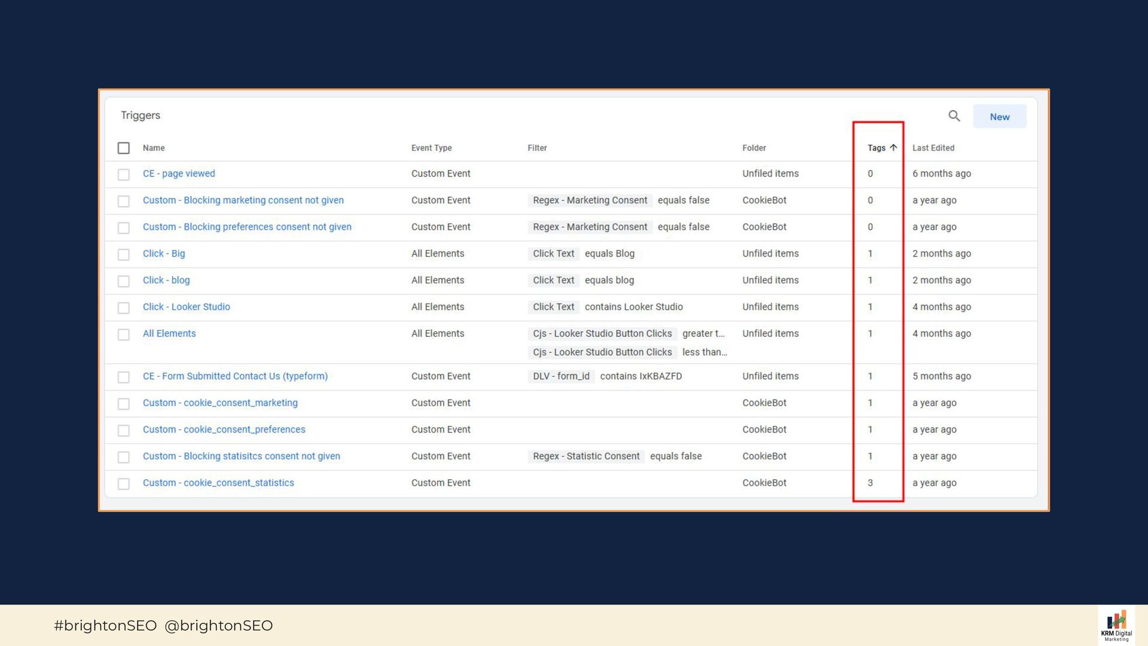Open the Click - Big trigger

point(164,254)
